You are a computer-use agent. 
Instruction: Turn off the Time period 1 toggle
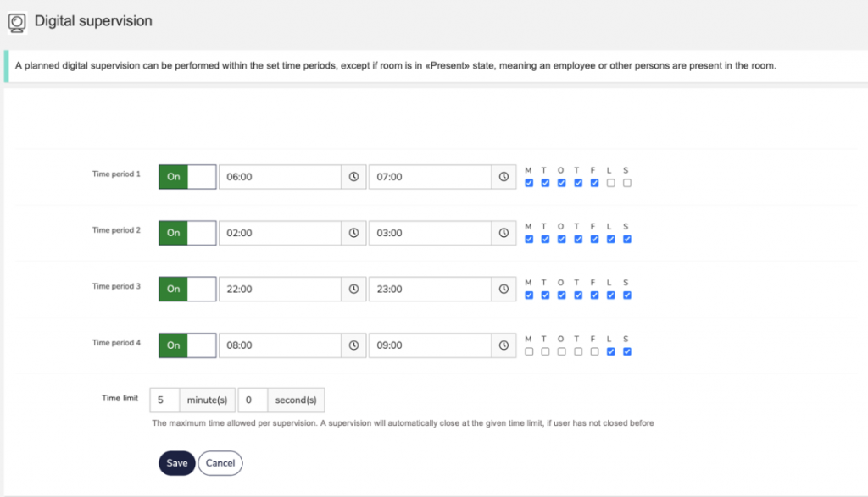(x=187, y=177)
